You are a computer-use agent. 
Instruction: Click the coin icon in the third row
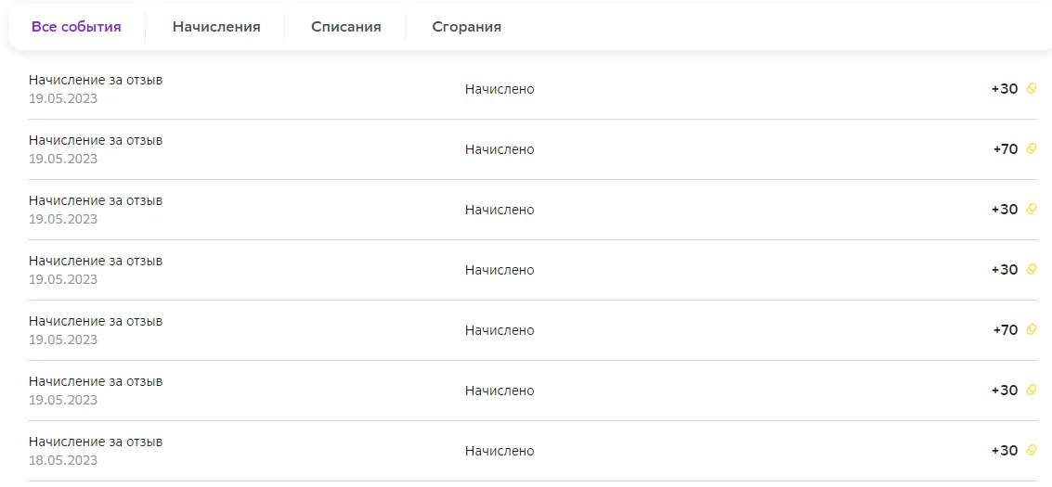click(1032, 209)
